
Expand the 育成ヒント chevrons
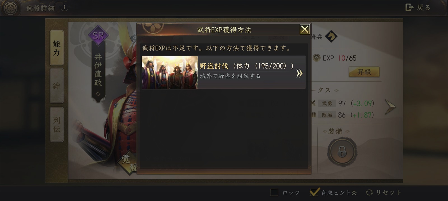[354, 193]
